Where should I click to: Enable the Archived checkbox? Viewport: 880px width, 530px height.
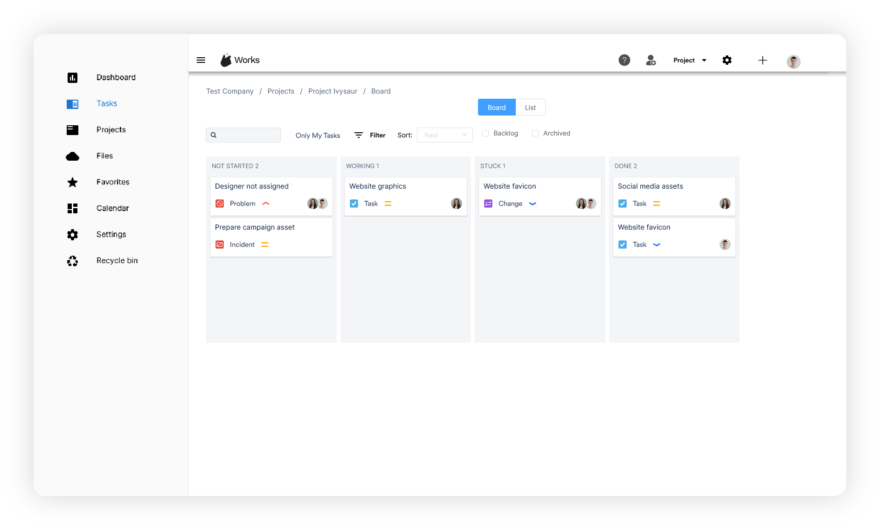coord(535,133)
